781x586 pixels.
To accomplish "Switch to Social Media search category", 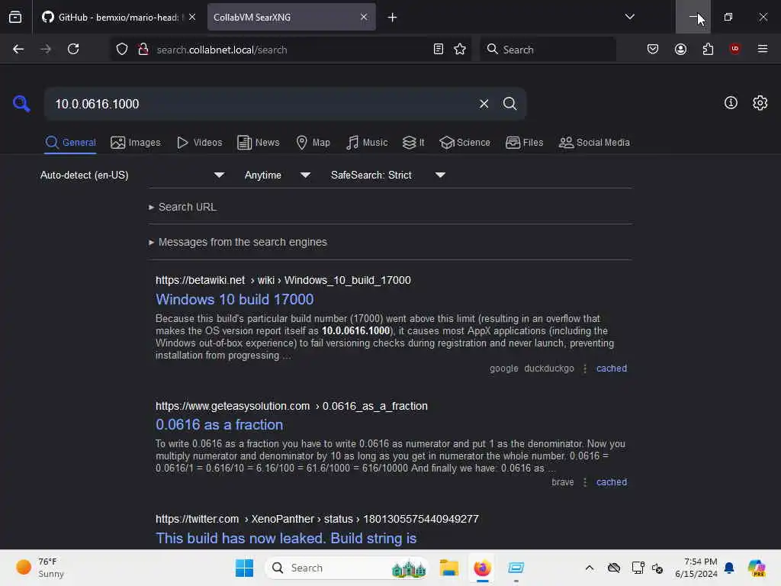I will pyautogui.click(x=594, y=143).
